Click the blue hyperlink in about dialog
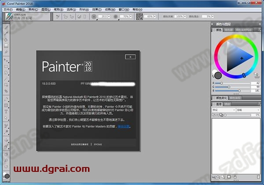The width and height of the screenshot is (264, 185). (x=124, y=126)
